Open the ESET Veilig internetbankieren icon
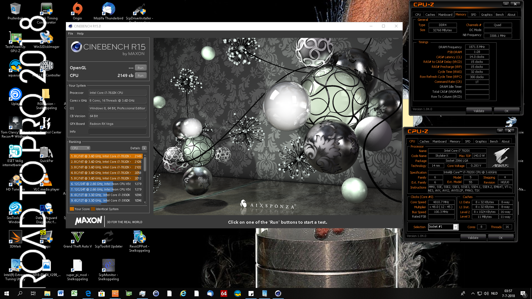 (x=15, y=156)
